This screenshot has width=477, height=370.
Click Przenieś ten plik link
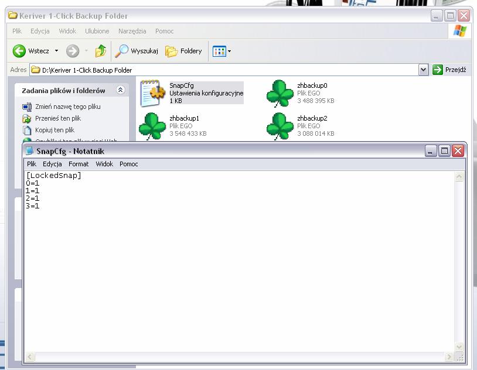[58, 118]
